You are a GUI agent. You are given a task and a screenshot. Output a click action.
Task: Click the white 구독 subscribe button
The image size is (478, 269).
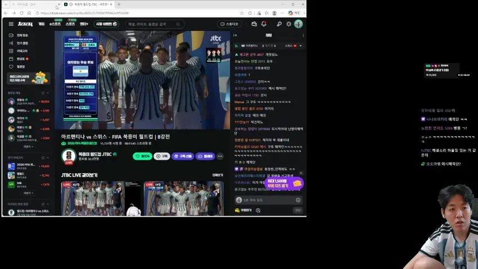pyautogui.click(x=162, y=156)
